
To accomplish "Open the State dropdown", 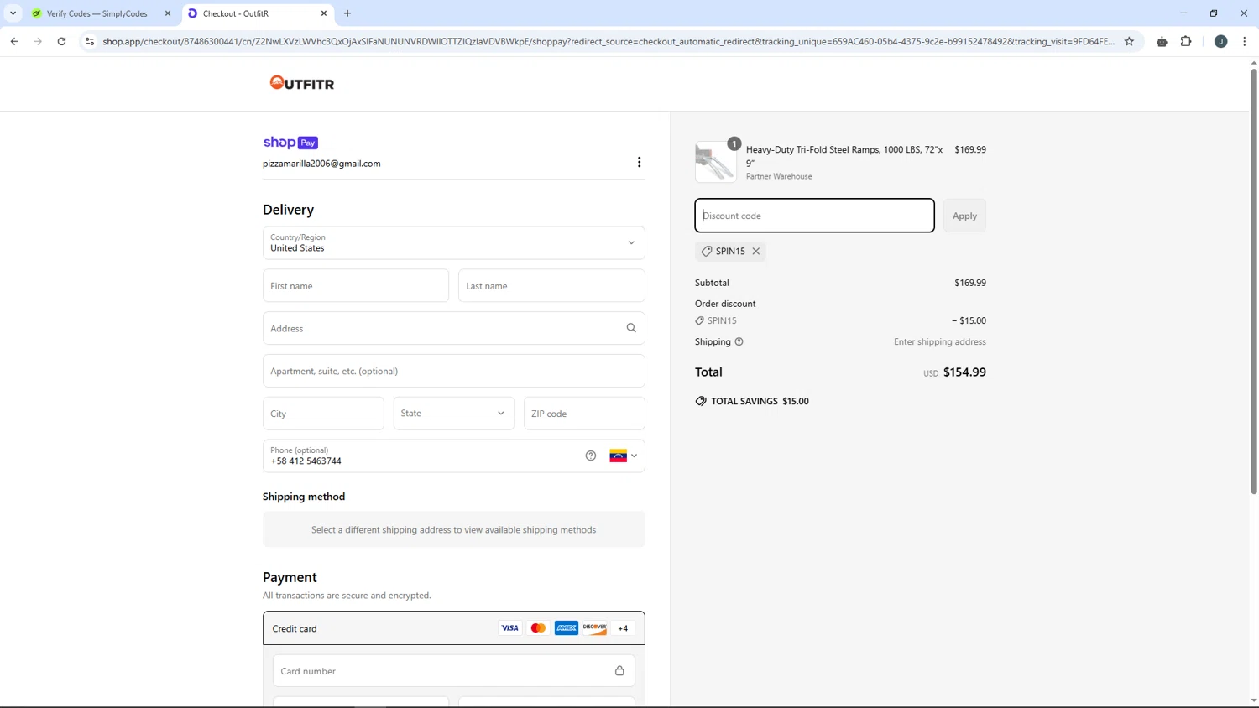I will (454, 413).
